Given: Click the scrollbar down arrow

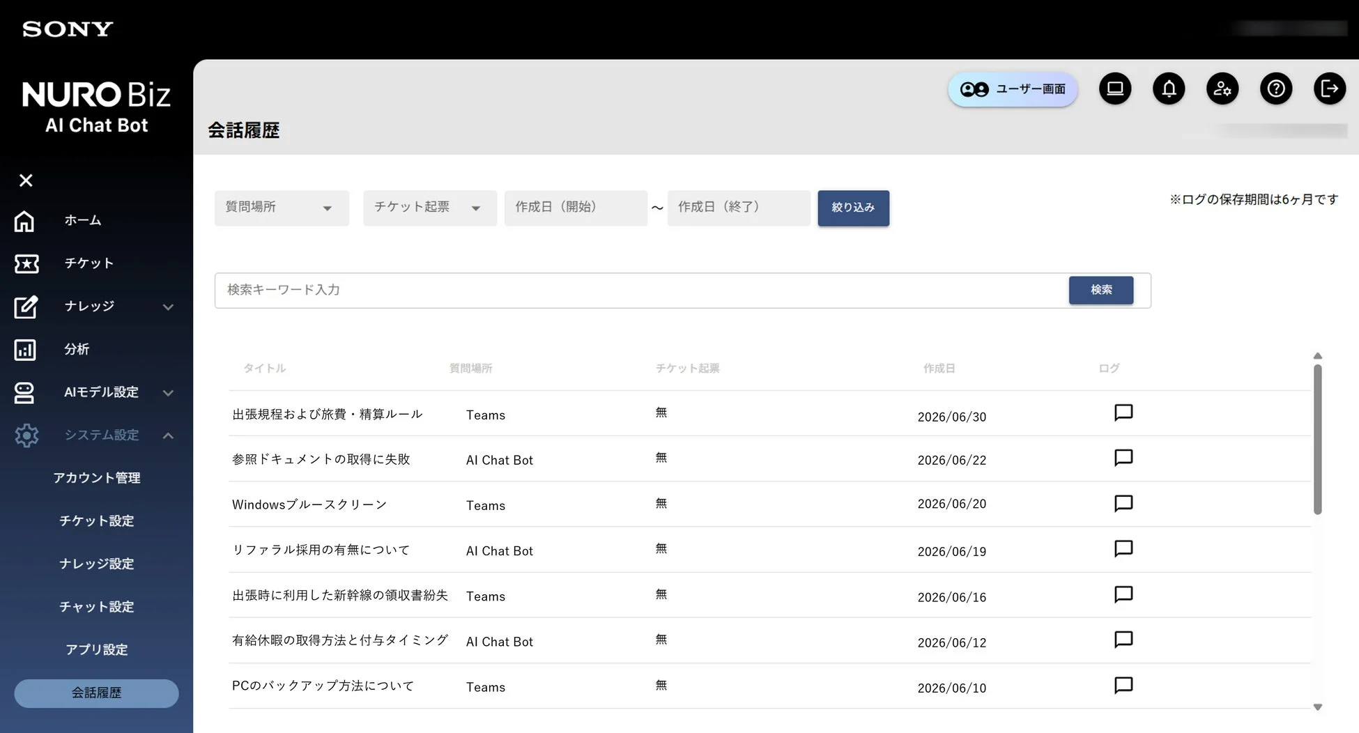Looking at the screenshot, I should [x=1317, y=707].
